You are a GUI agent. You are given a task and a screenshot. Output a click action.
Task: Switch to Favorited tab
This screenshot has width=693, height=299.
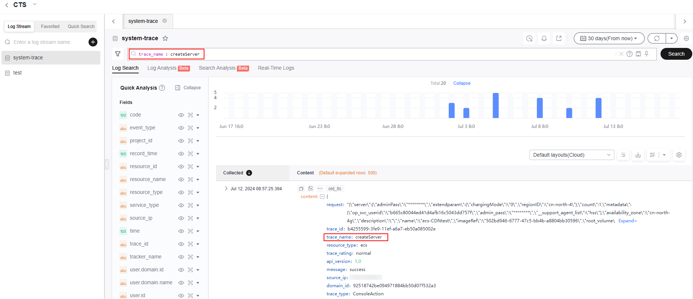[50, 27]
